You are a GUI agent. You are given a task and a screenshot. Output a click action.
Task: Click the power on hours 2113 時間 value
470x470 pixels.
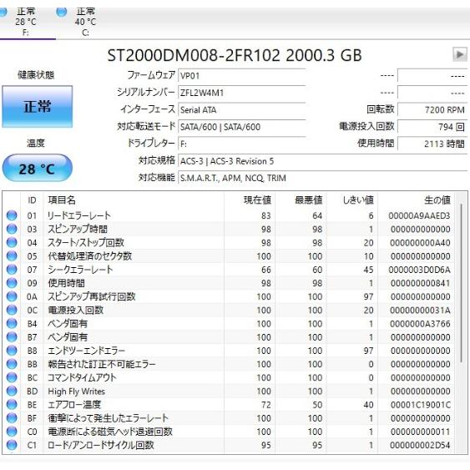pyautogui.click(x=432, y=144)
